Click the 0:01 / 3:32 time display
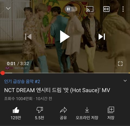Viewport: 130px width, 126px height. click(18, 64)
